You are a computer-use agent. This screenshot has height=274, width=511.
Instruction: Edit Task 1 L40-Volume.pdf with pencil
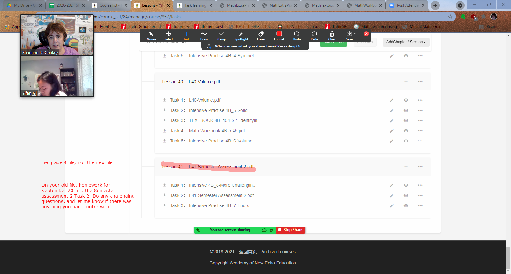(392, 100)
